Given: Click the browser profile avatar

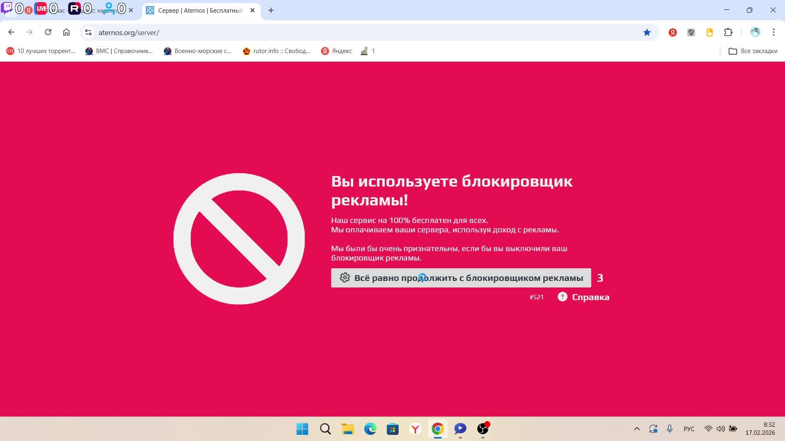Looking at the screenshot, I should [x=755, y=32].
